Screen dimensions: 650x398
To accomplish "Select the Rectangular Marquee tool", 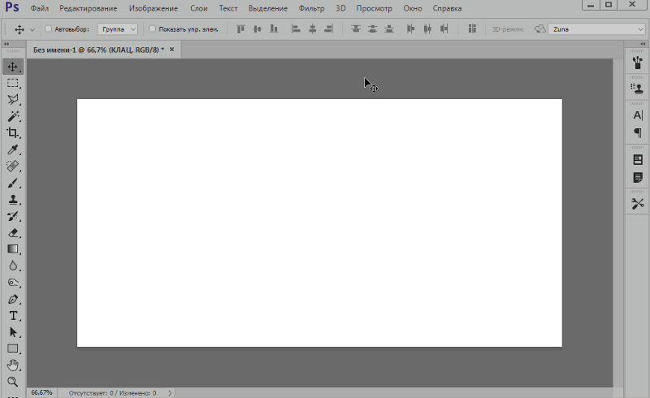I will [x=13, y=84].
